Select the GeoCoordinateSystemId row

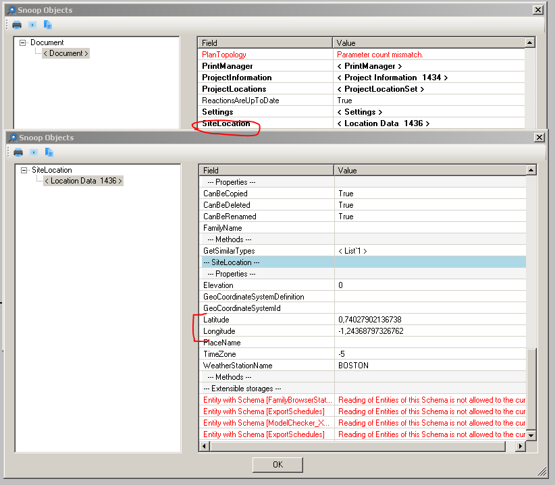[x=363, y=308]
